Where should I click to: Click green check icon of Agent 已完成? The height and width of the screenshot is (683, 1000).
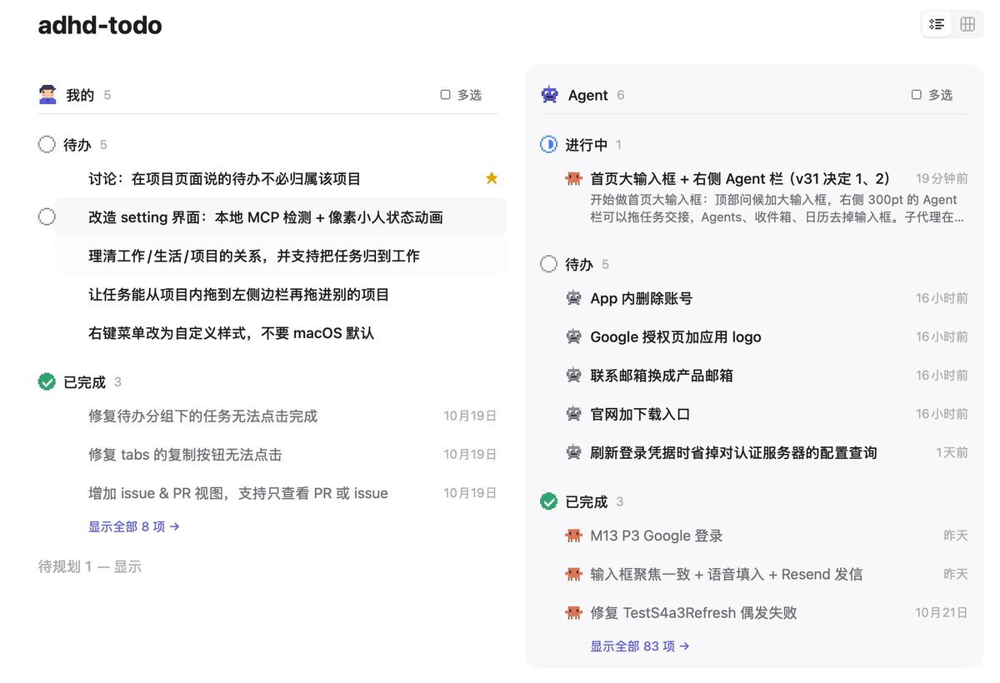coord(548,501)
